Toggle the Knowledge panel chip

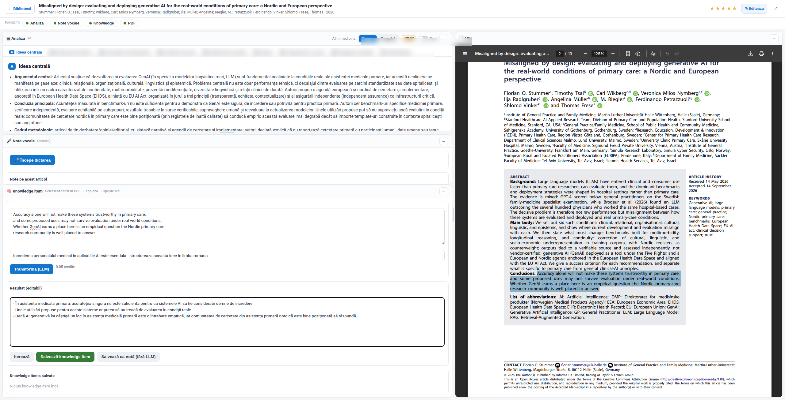coord(101,23)
